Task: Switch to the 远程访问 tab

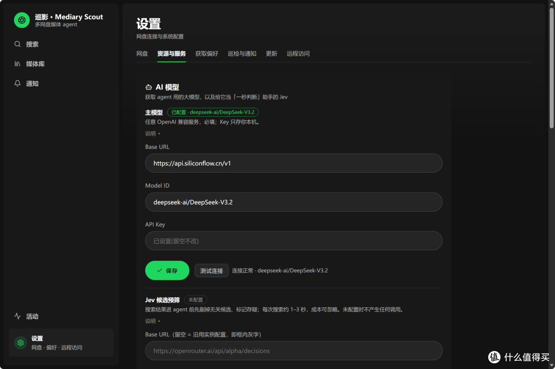Action: 298,53
